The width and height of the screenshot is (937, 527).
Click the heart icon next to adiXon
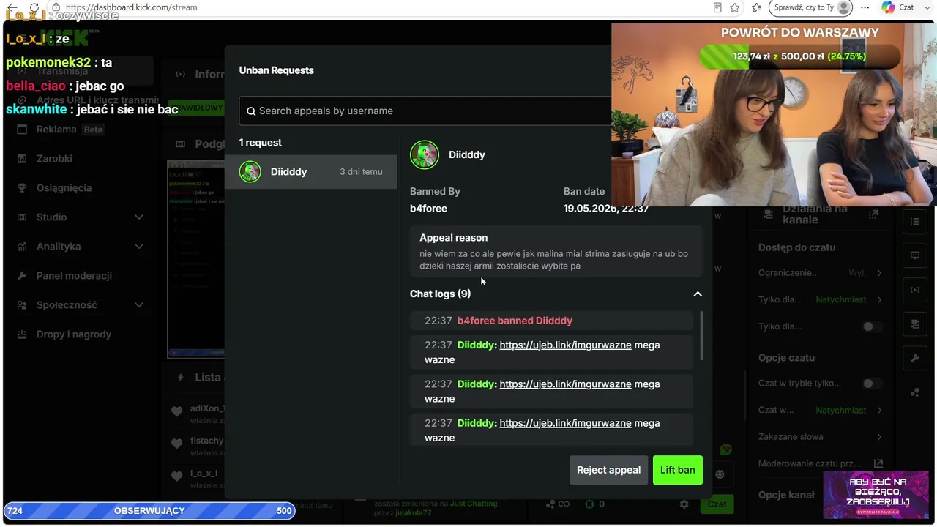[x=176, y=411]
